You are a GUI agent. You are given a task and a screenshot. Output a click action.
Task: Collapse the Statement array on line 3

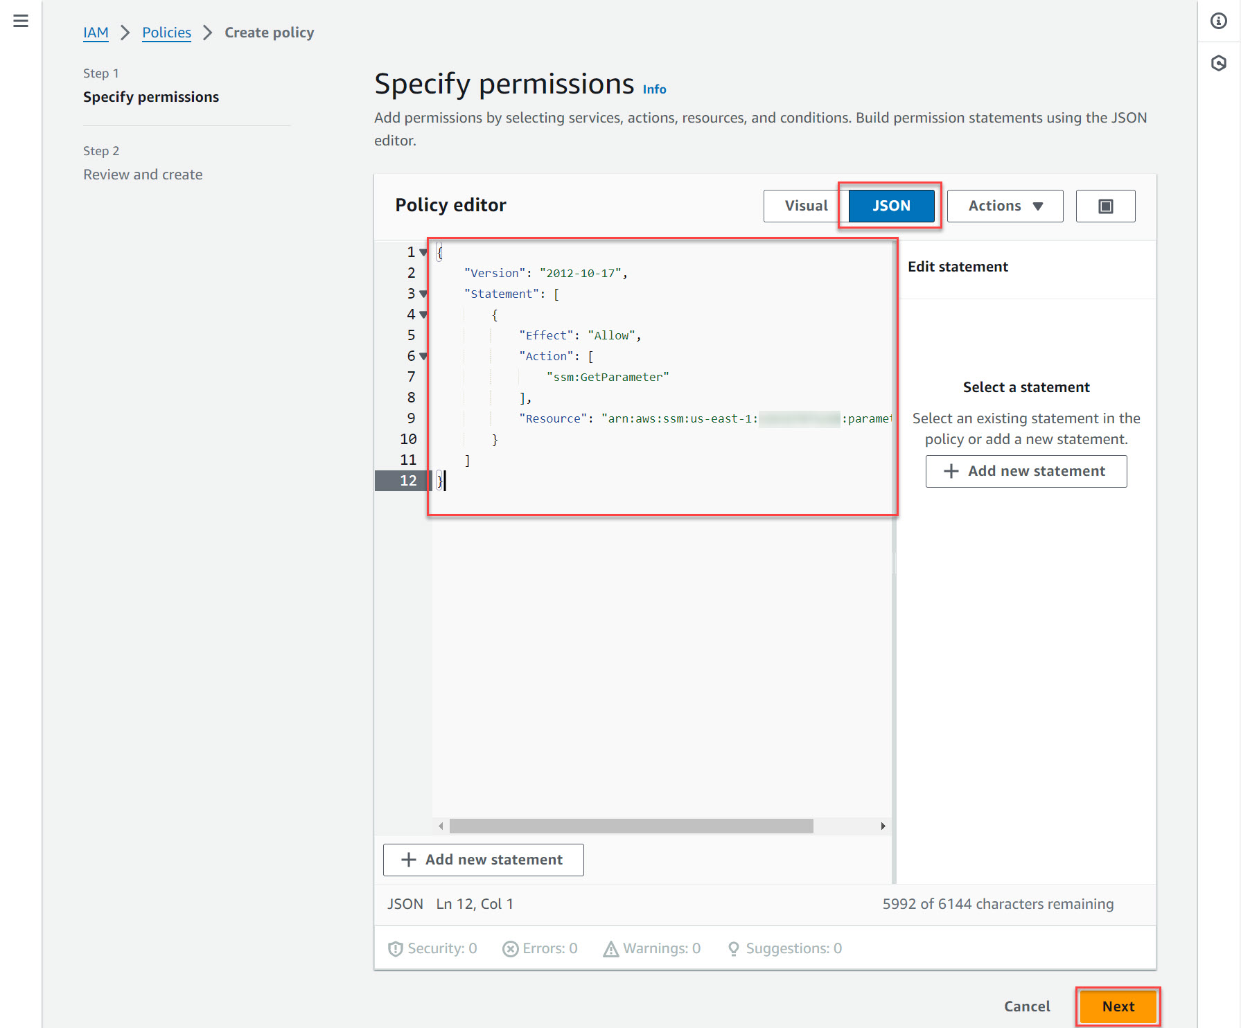point(423,294)
